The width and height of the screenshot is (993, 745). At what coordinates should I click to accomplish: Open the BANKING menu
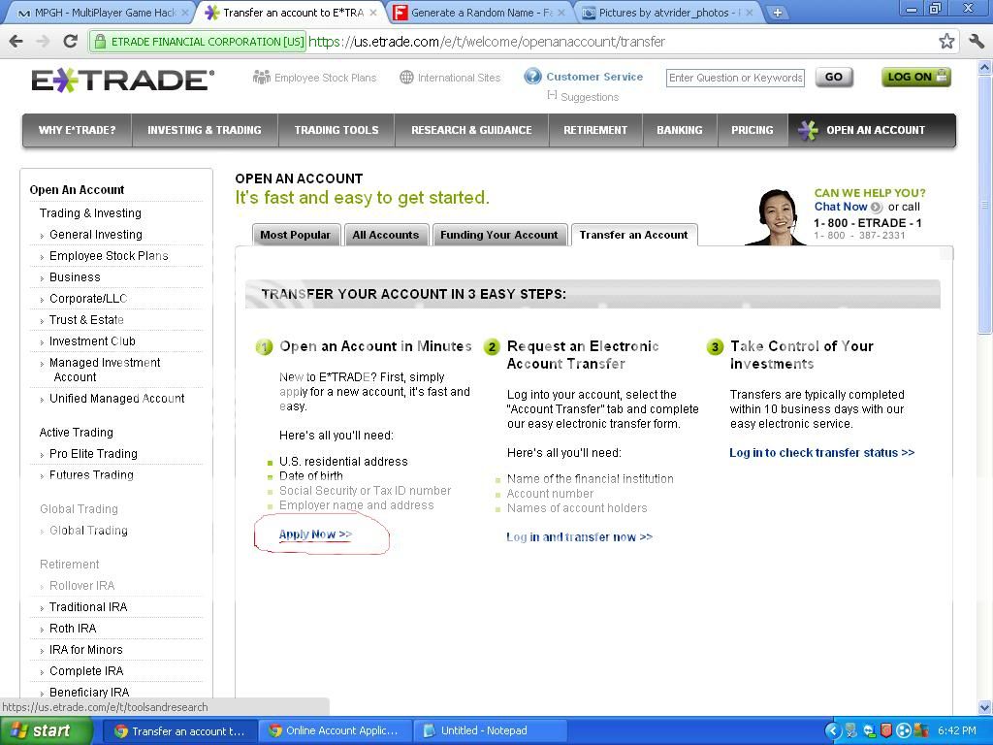[680, 131]
